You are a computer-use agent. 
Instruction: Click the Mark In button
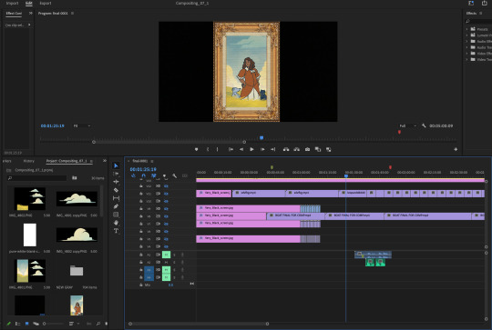208,150
